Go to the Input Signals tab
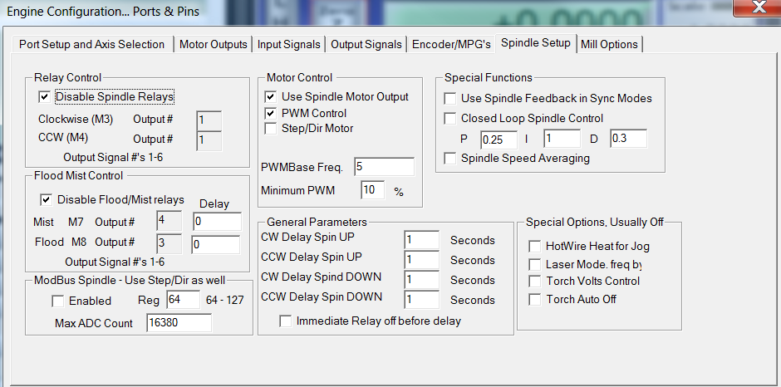Viewport: 781px width, 387px height. pyautogui.click(x=289, y=44)
